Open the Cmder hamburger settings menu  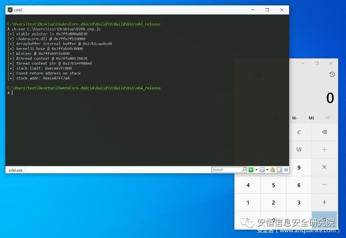tap(286, 170)
